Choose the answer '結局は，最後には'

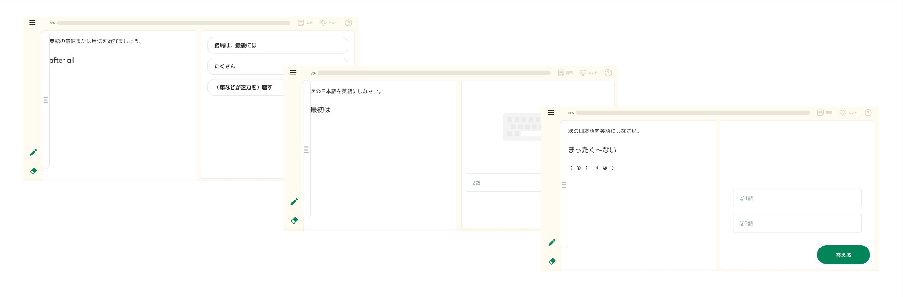click(277, 46)
